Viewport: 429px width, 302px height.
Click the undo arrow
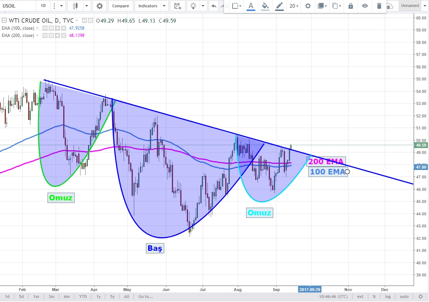point(214,6)
